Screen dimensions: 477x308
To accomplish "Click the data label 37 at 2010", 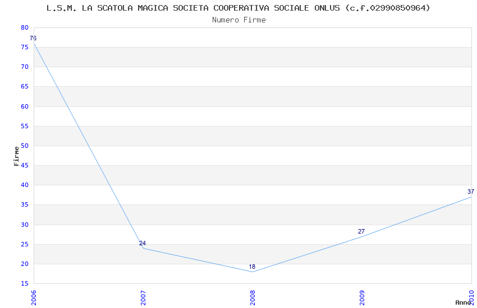I will tap(471, 192).
